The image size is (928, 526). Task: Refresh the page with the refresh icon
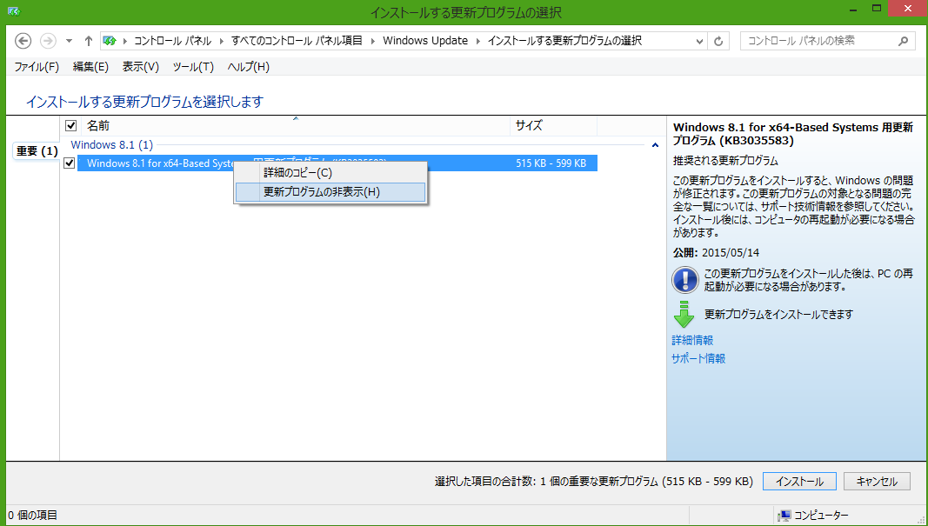coord(718,41)
